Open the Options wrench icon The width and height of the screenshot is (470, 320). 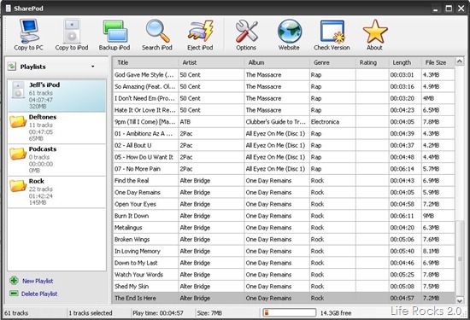point(246,31)
